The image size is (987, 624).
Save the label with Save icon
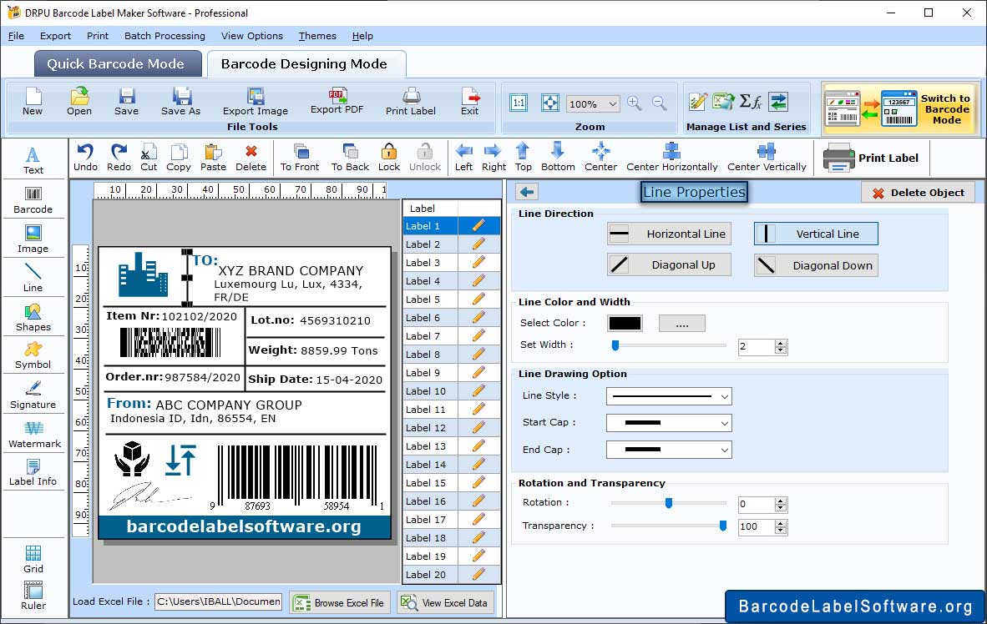(127, 102)
